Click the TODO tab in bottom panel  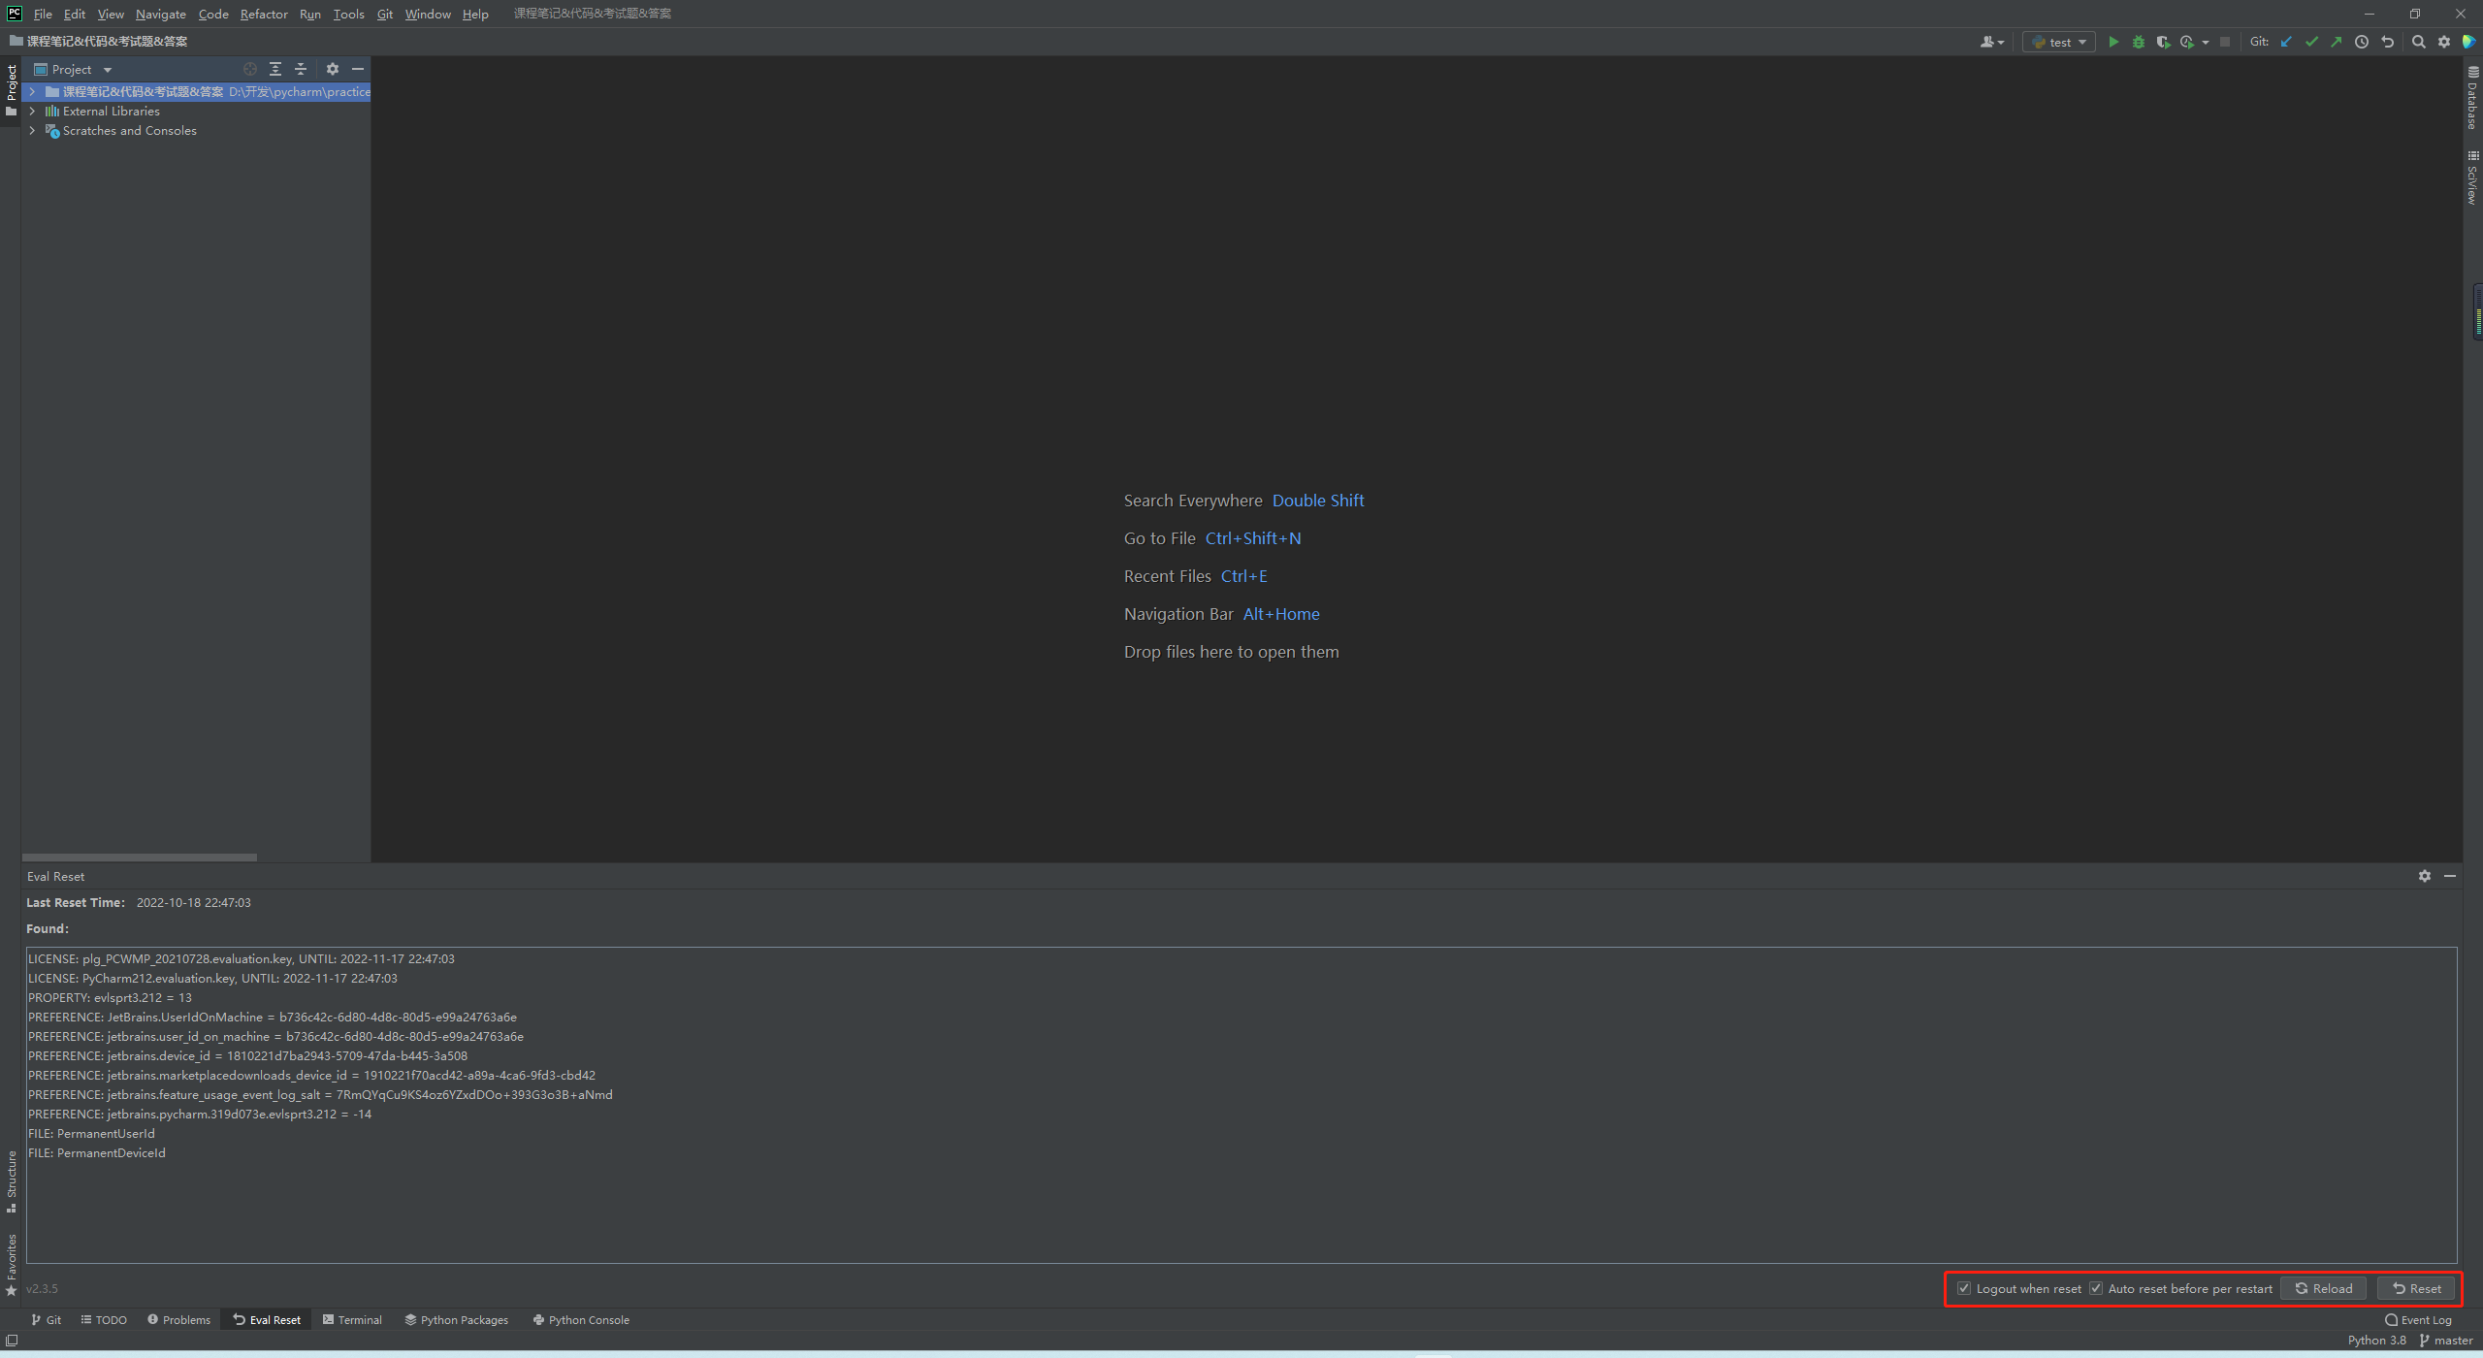point(111,1319)
